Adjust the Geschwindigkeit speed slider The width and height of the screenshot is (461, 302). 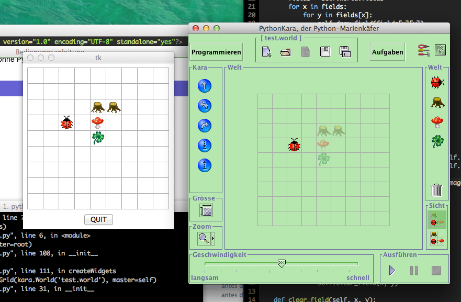coord(282,264)
